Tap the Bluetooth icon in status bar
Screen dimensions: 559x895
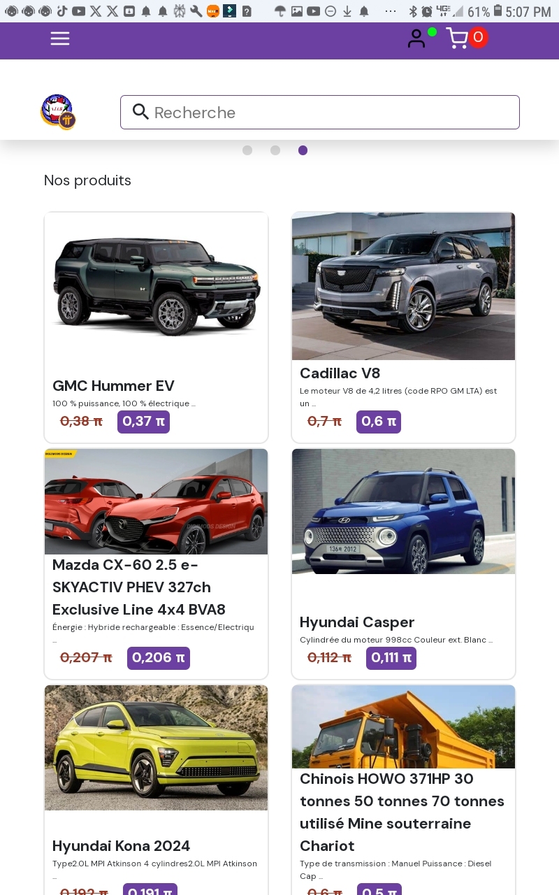412,11
